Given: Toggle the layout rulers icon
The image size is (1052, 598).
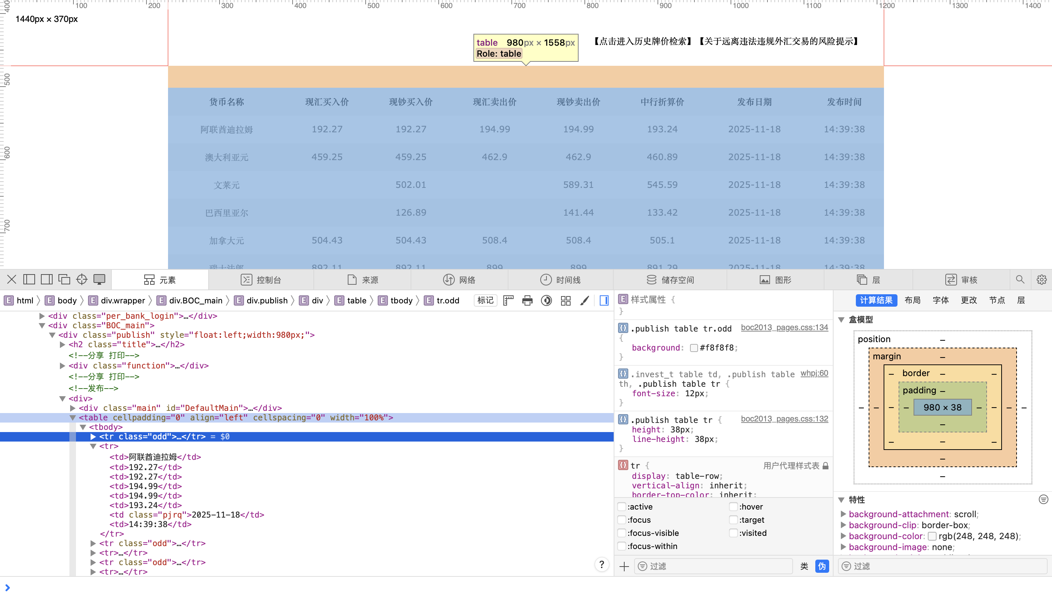Looking at the screenshot, I should 508,300.
